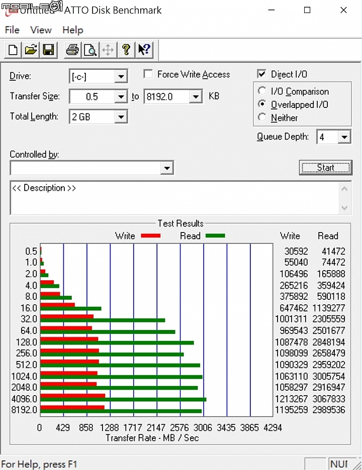Click the write value 1001311
The height and width of the screenshot is (470, 362).
[x=292, y=319]
